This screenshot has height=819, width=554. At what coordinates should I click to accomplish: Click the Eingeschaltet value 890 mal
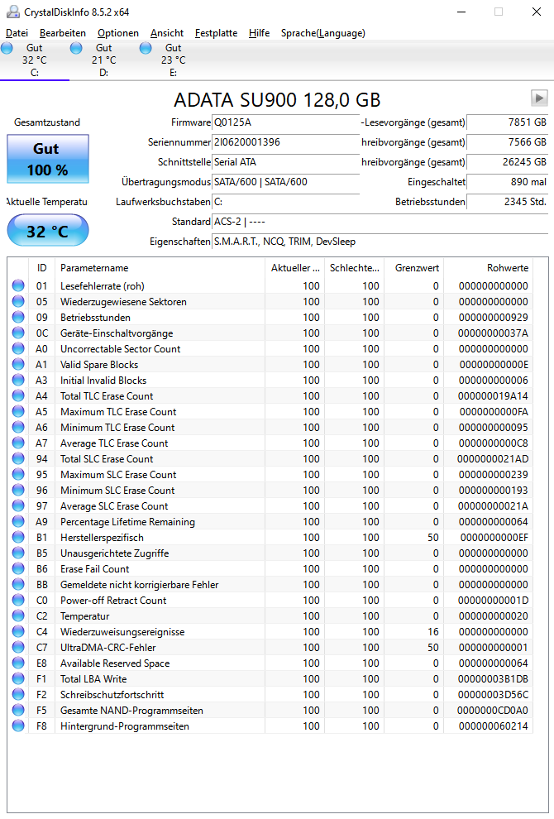(x=507, y=182)
